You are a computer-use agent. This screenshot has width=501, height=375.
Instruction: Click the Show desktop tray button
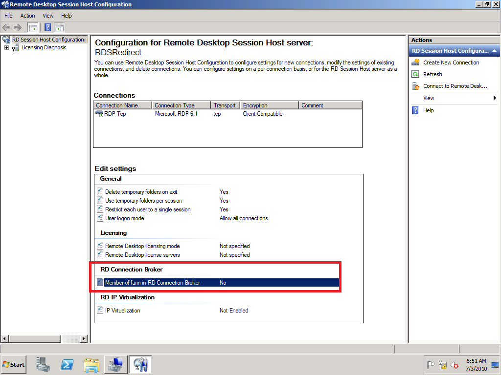coord(495,364)
